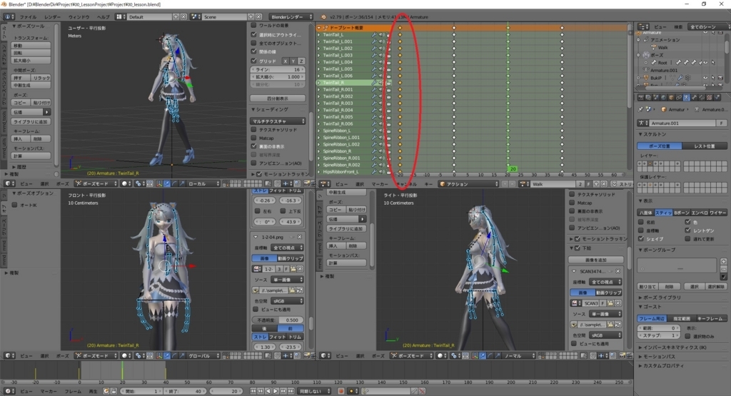This screenshot has height=396, width=731.
Task: Click the screen layout browse icon
Action: pyautogui.click(x=121, y=17)
